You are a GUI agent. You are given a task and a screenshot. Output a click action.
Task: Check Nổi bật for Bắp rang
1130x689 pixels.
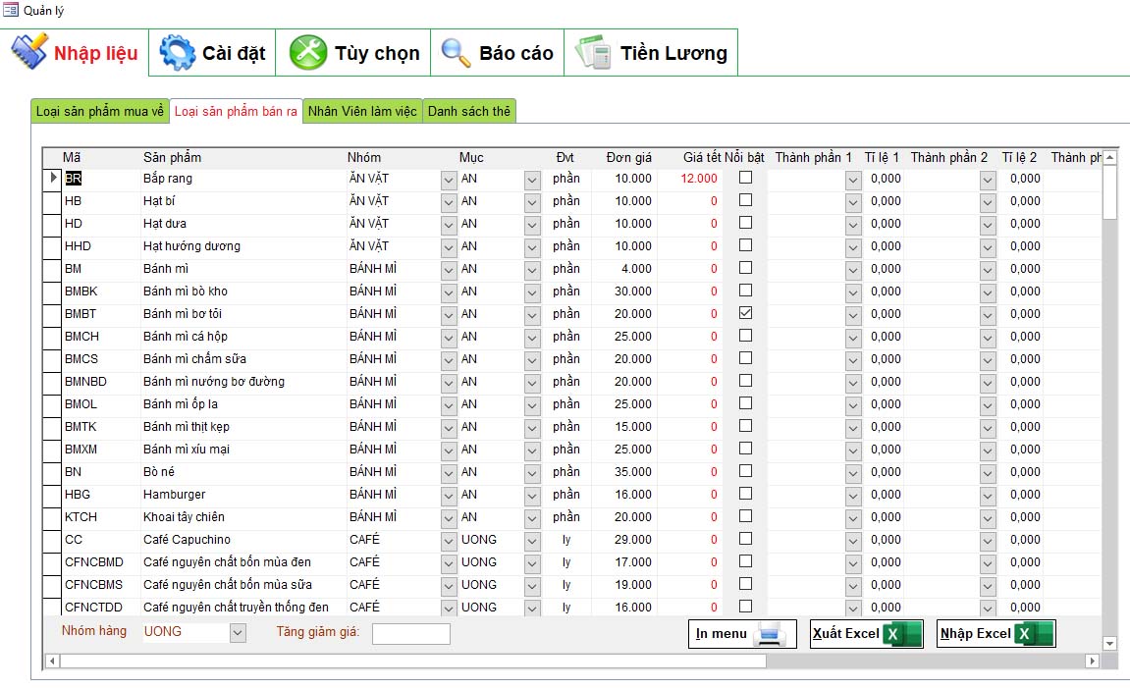[x=746, y=178]
